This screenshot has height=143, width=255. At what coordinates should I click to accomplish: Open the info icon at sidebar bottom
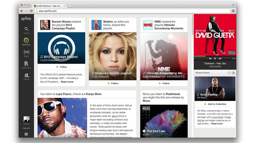[x=26, y=134]
